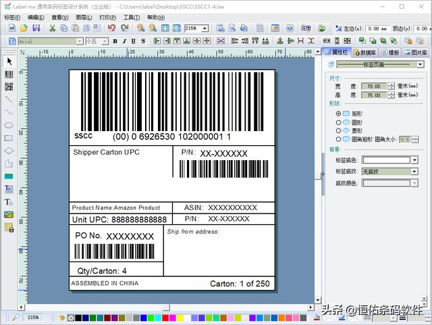Click the Copy icon in the toolbar
Screen dimensions: 432x325
tap(63, 28)
